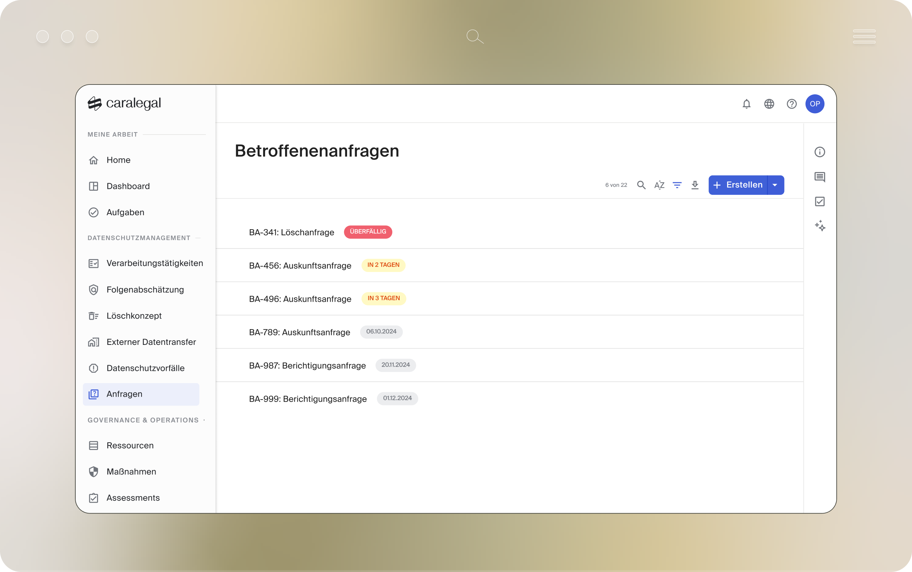
Task: Select the tasks checkbox icon on right sidebar
Action: (x=820, y=202)
